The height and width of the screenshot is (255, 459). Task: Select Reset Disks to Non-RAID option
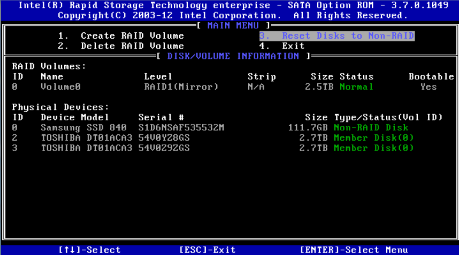pyautogui.click(x=337, y=36)
